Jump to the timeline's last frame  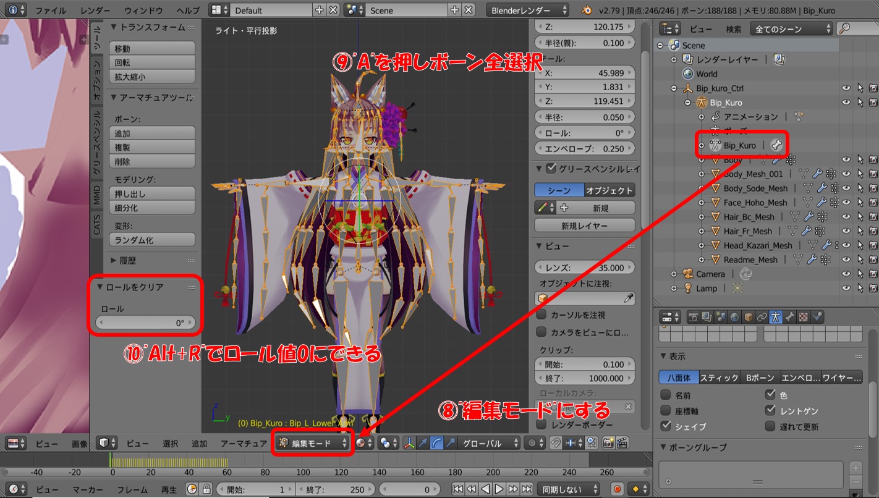[x=527, y=489]
